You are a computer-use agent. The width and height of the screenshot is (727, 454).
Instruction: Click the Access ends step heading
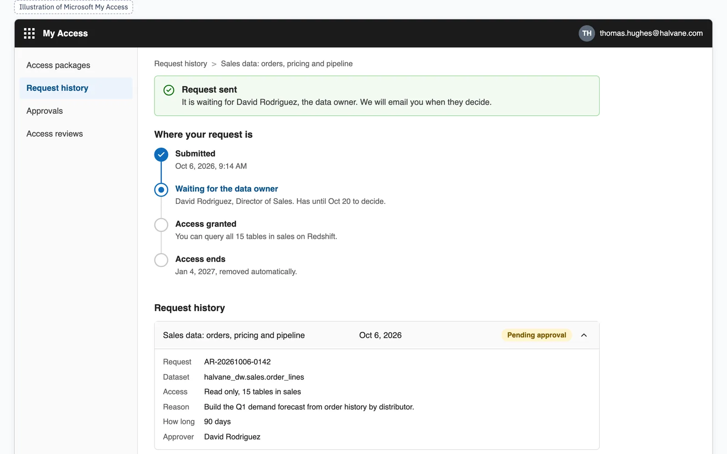pos(200,259)
